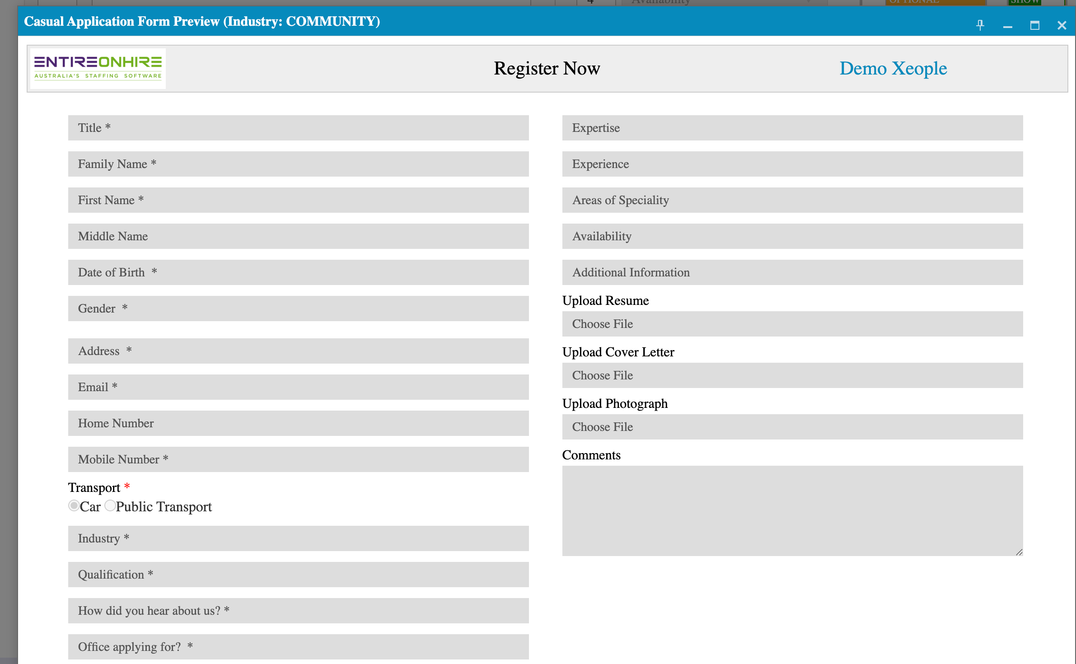Click the Transport label

94,487
